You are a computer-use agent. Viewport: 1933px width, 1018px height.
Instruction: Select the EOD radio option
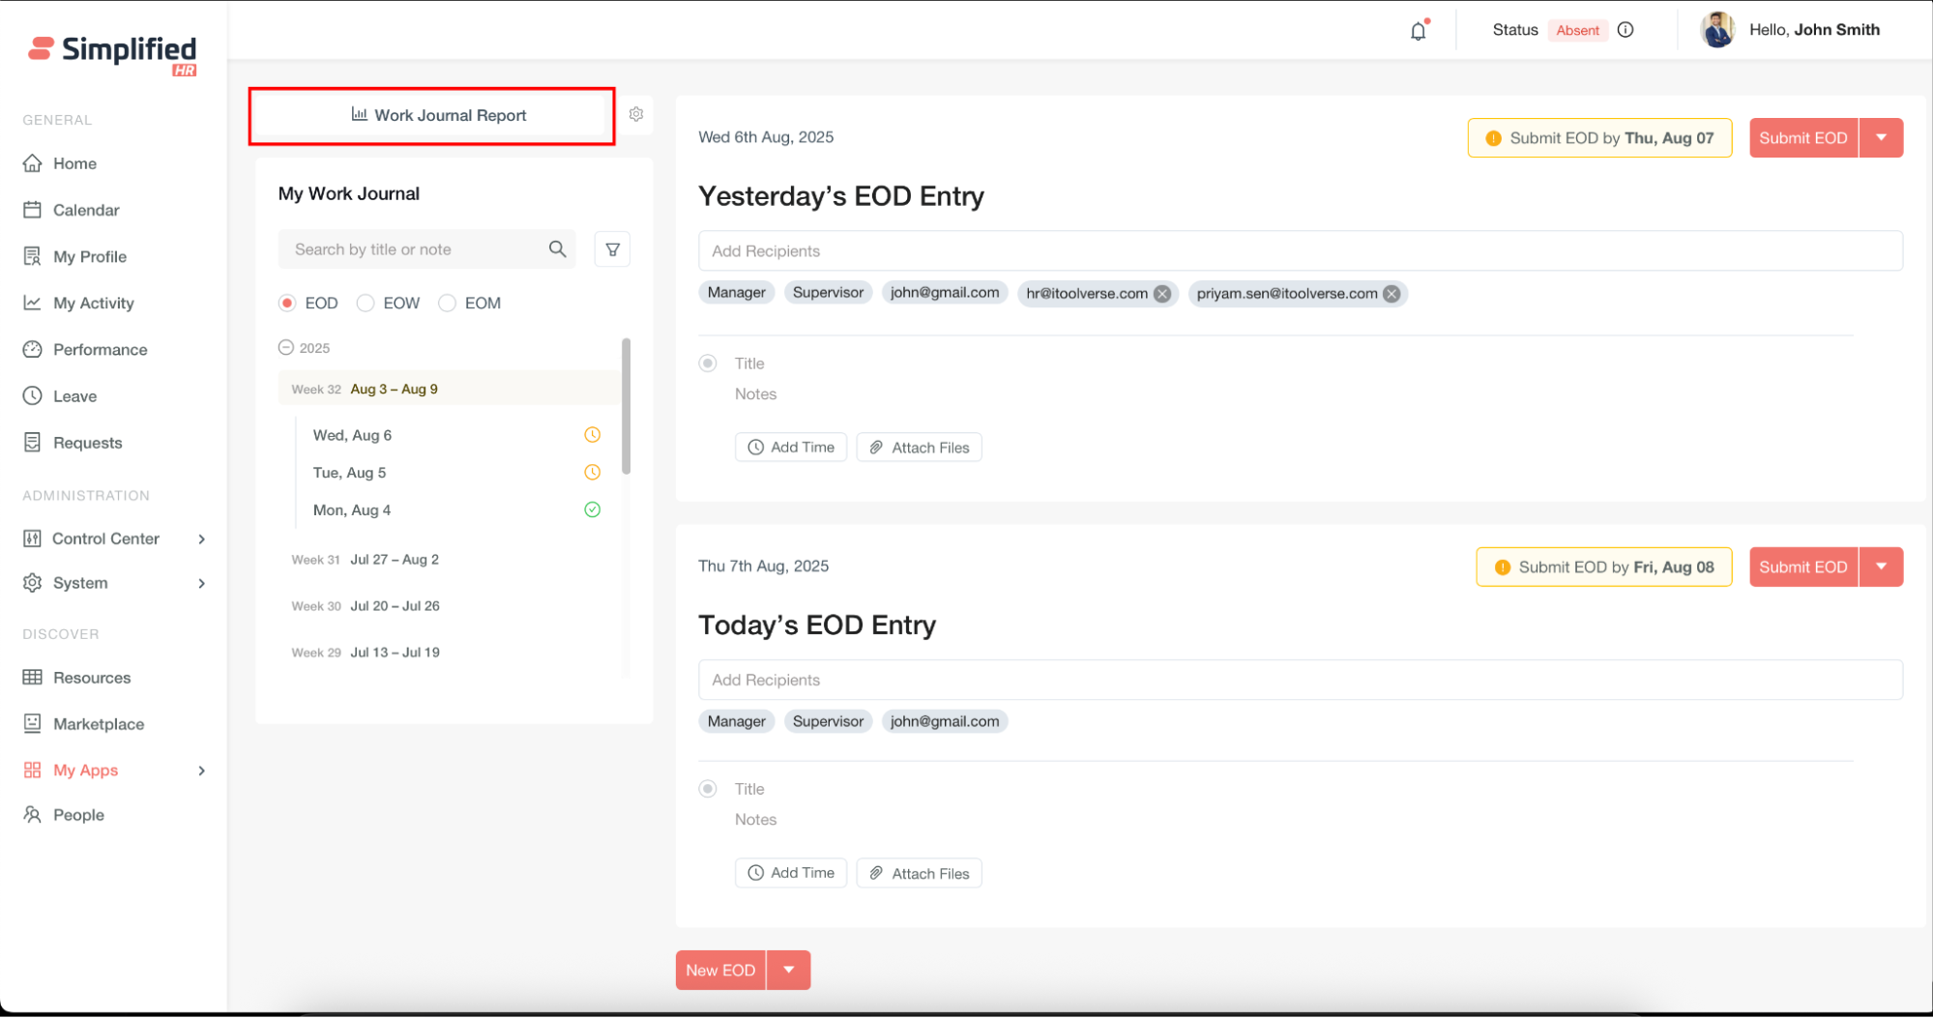[x=287, y=304]
